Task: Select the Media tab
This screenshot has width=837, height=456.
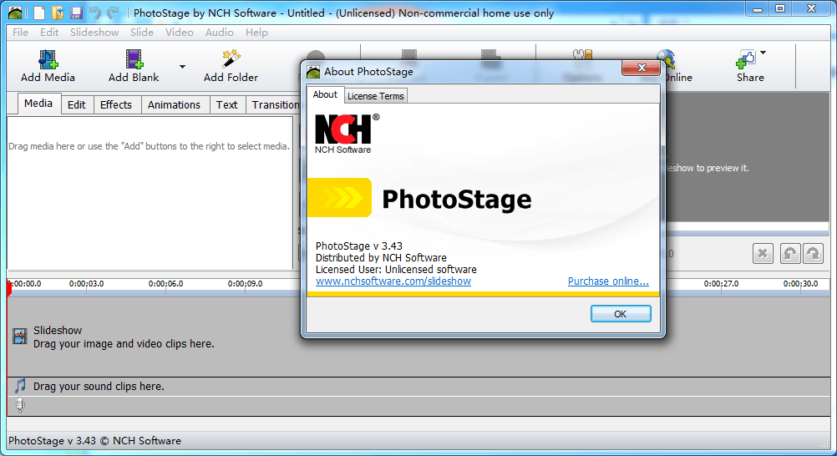Action: [38, 104]
